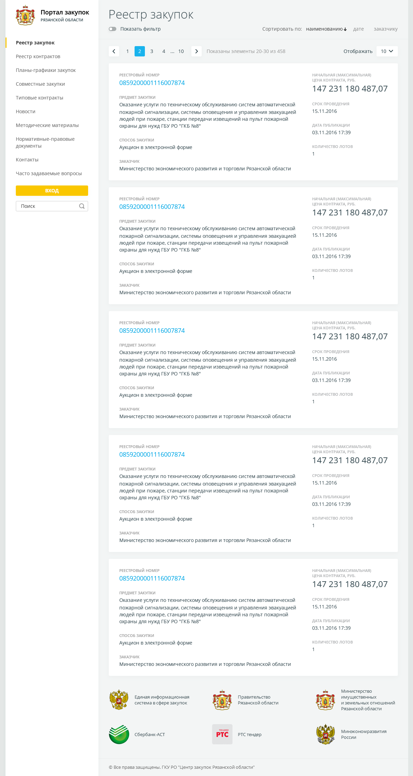The height and width of the screenshot is (776, 413).
Task: Sort the list by дате
Action: [x=358, y=29]
